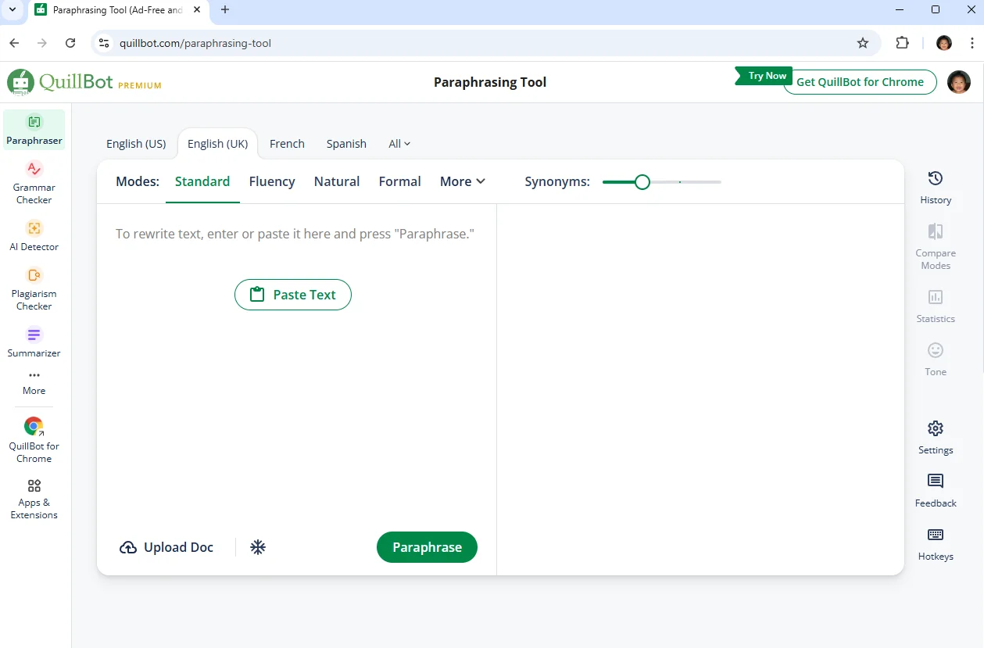Image resolution: width=984 pixels, height=648 pixels.
Task: Click the Paraphrase button
Action: click(x=427, y=547)
